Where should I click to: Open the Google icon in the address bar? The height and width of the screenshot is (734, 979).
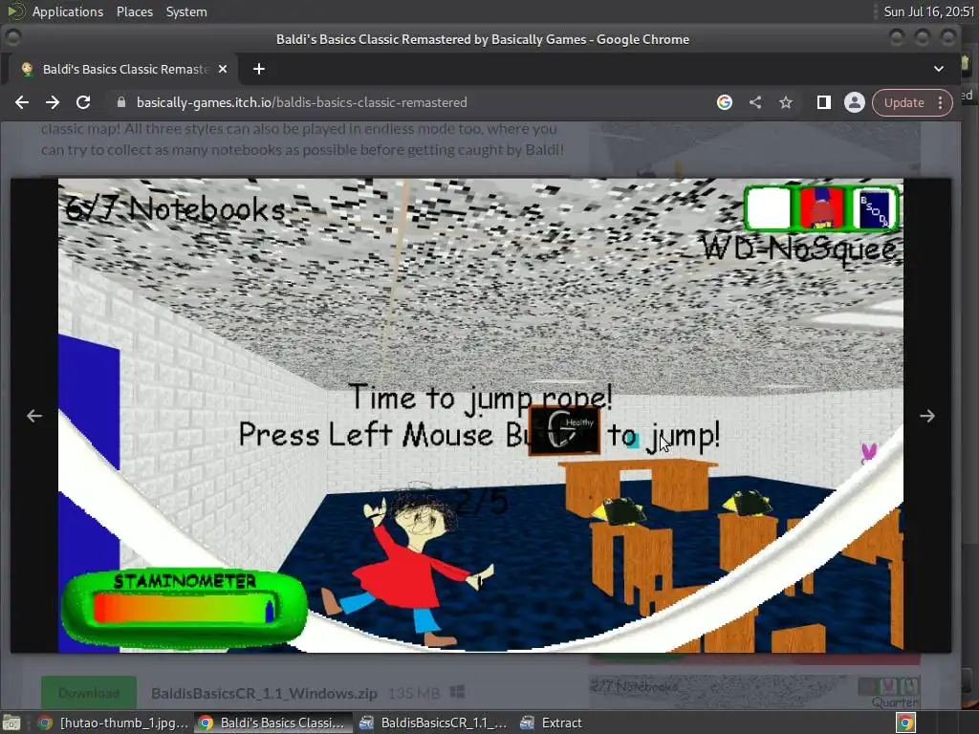pyautogui.click(x=725, y=102)
